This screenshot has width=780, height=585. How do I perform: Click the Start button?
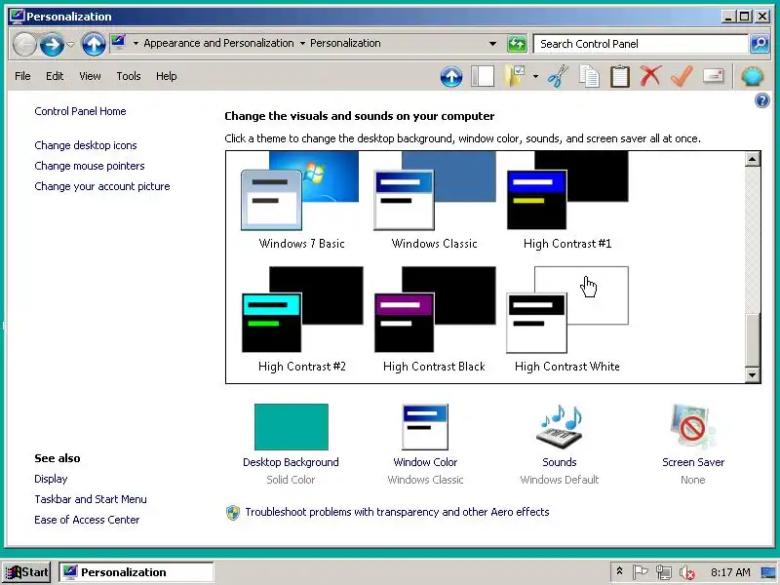tap(27, 572)
